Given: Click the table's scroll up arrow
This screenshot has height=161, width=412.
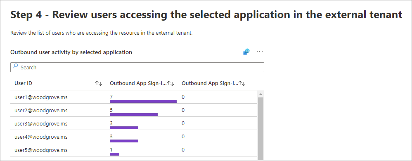Looking at the screenshot, I should tap(260, 94).
